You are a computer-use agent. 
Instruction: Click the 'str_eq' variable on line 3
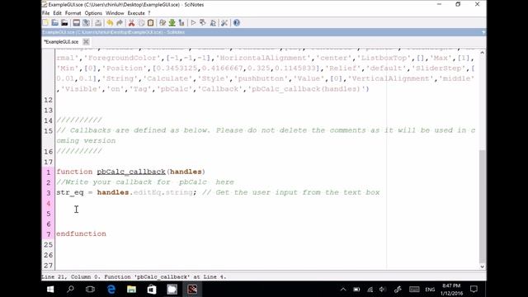pyautogui.click(x=70, y=192)
